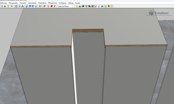The height and width of the screenshot is (104, 174).
Task: Click the three spheres icon
Action: pyautogui.click(x=102, y=6)
